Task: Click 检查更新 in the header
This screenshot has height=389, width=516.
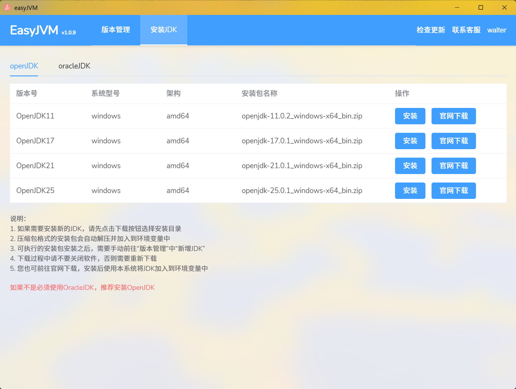Action: pos(431,30)
